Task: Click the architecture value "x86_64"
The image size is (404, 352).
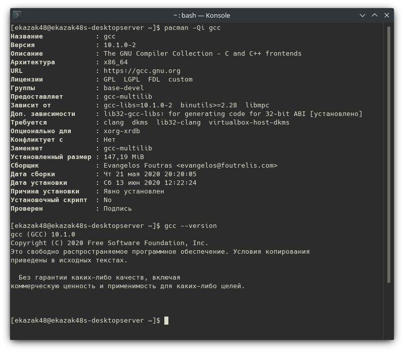Action: (116, 62)
